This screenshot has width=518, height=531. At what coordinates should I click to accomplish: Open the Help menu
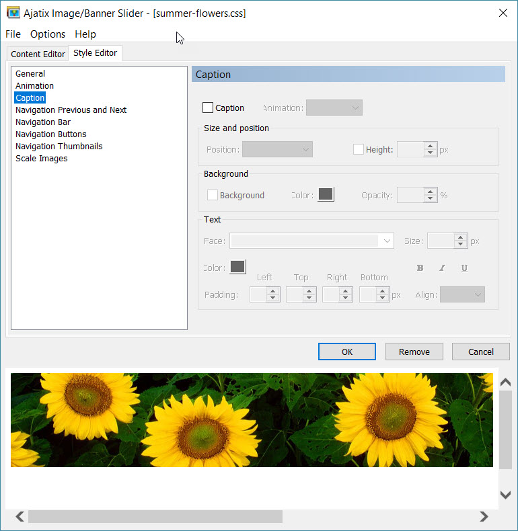[x=85, y=34]
